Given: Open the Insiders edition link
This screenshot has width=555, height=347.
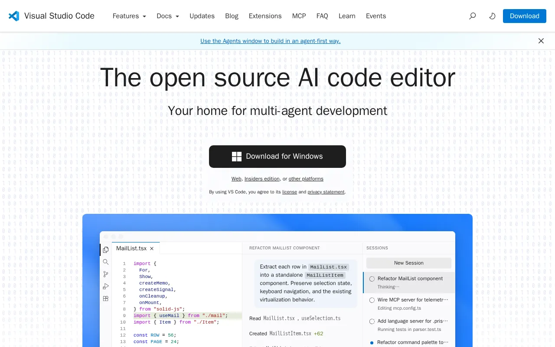Looking at the screenshot, I should tap(262, 179).
